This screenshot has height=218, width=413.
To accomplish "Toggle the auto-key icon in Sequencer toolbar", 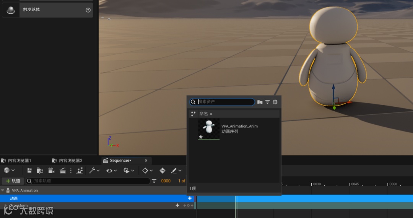I will [163, 171].
